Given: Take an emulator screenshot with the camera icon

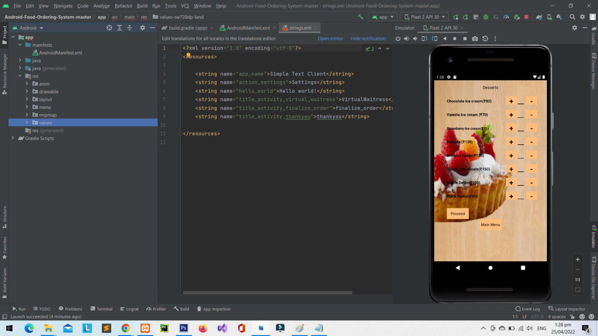Looking at the screenshot, I should (x=475, y=38).
